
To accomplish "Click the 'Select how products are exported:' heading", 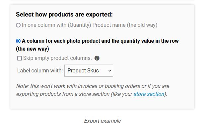I will [64, 14].
